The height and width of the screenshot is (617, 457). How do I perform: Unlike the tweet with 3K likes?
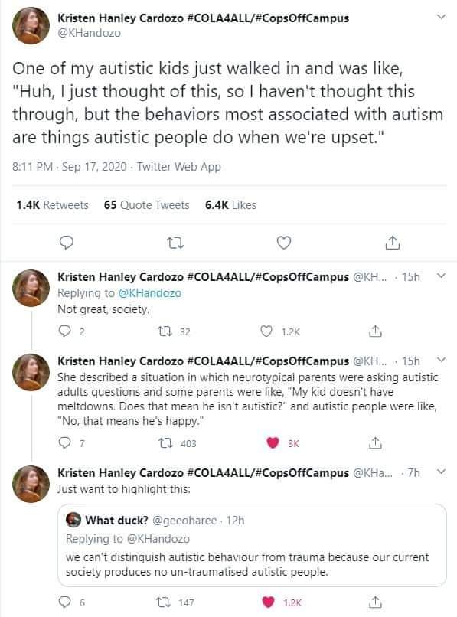273,443
